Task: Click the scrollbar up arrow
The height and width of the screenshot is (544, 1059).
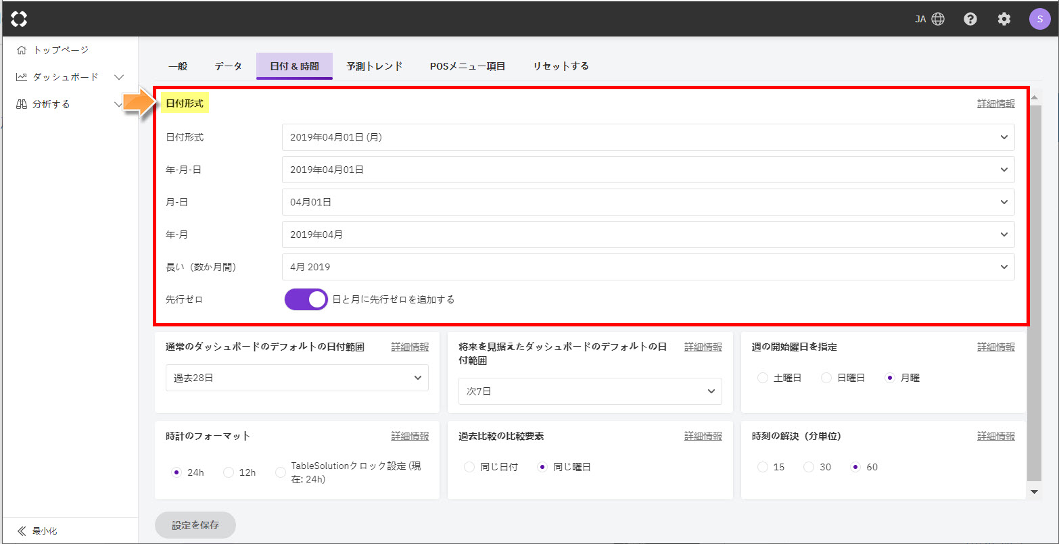Action: pyautogui.click(x=1034, y=99)
